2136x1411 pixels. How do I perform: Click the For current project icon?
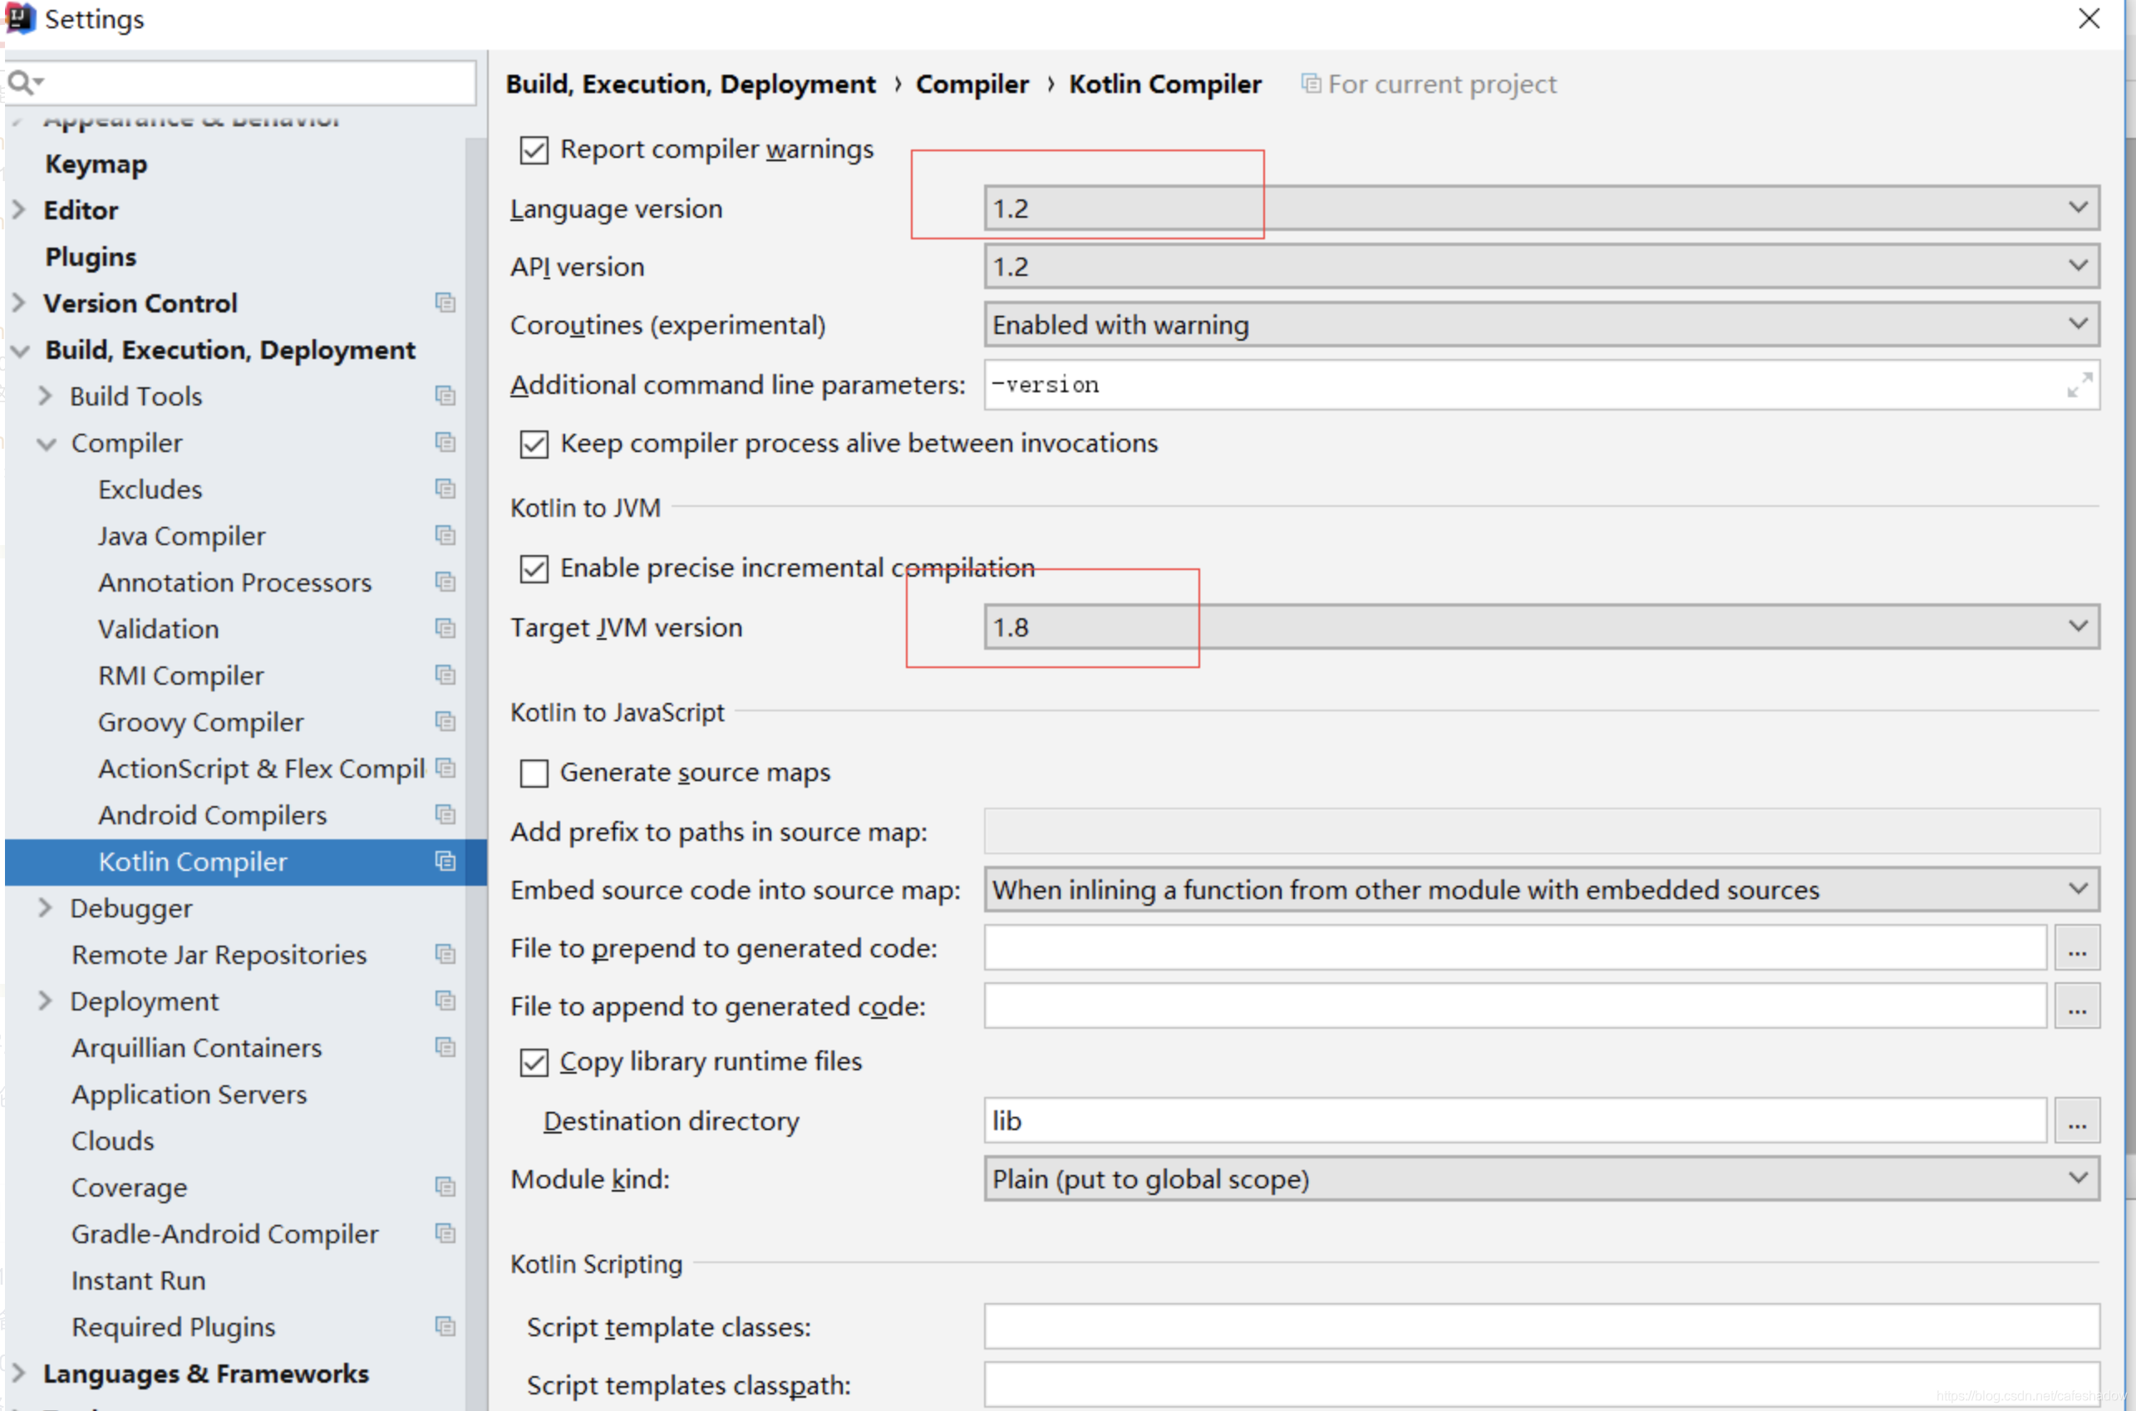coord(1311,84)
